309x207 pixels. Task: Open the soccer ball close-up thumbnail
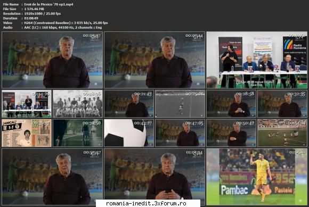(x=129, y=133)
